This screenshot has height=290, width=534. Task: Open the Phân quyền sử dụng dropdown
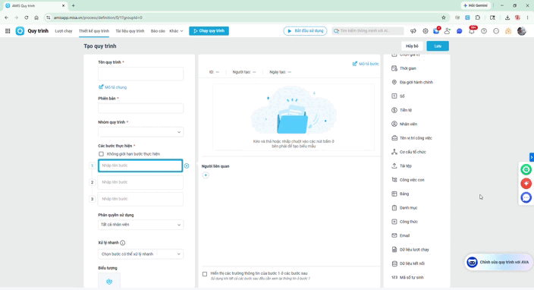click(140, 225)
